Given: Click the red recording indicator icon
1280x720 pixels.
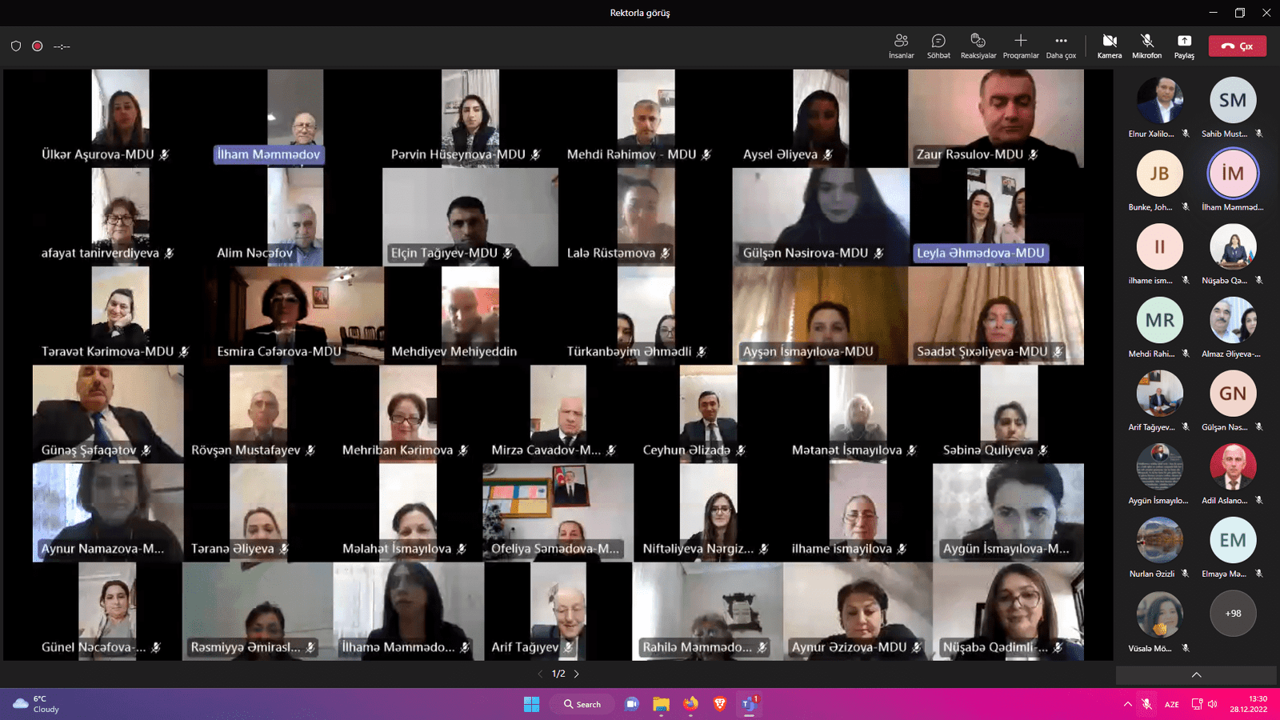Looking at the screenshot, I should 37,46.
